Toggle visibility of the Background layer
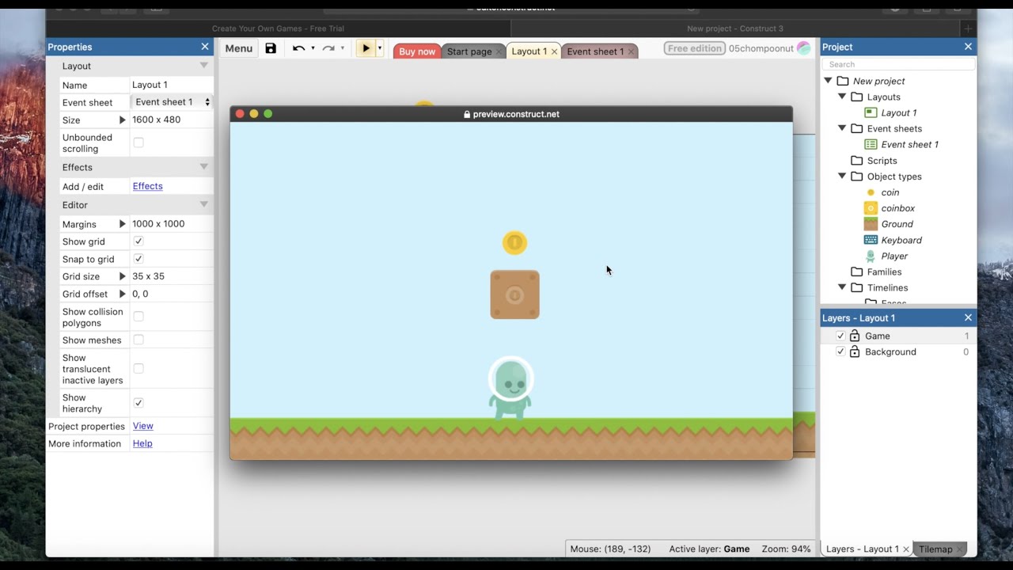The image size is (1013, 570). pyautogui.click(x=840, y=351)
